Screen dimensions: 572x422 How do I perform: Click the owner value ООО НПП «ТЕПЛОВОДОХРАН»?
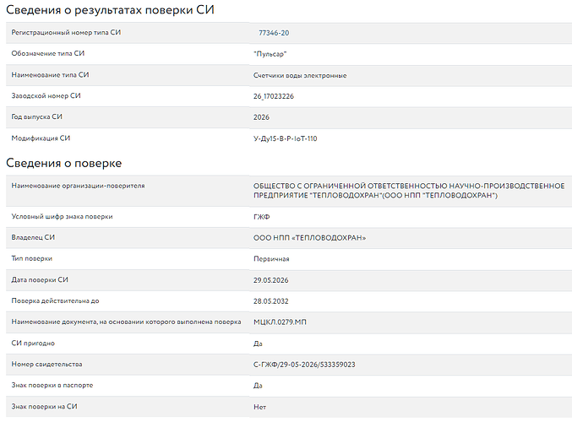(x=310, y=238)
